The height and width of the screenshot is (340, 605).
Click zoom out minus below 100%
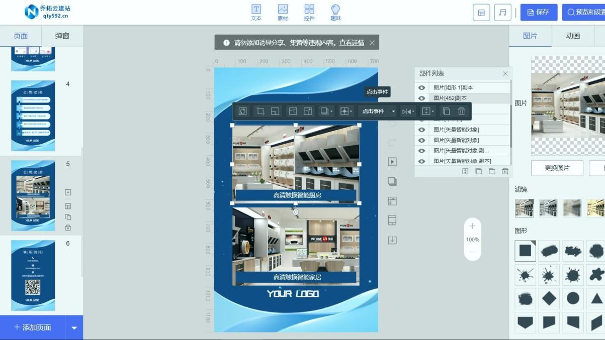tap(472, 252)
